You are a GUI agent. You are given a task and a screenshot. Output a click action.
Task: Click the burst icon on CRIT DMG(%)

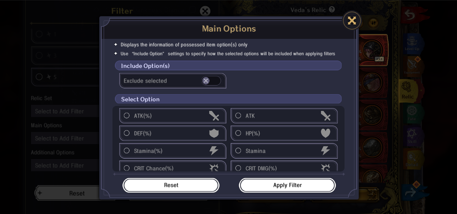pyautogui.click(x=325, y=168)
